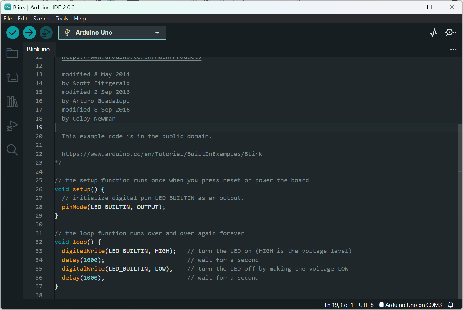The width and height of the screenshot is (463, 310).
Task: Click the delay(1000); on line 34
Action: 83,260
